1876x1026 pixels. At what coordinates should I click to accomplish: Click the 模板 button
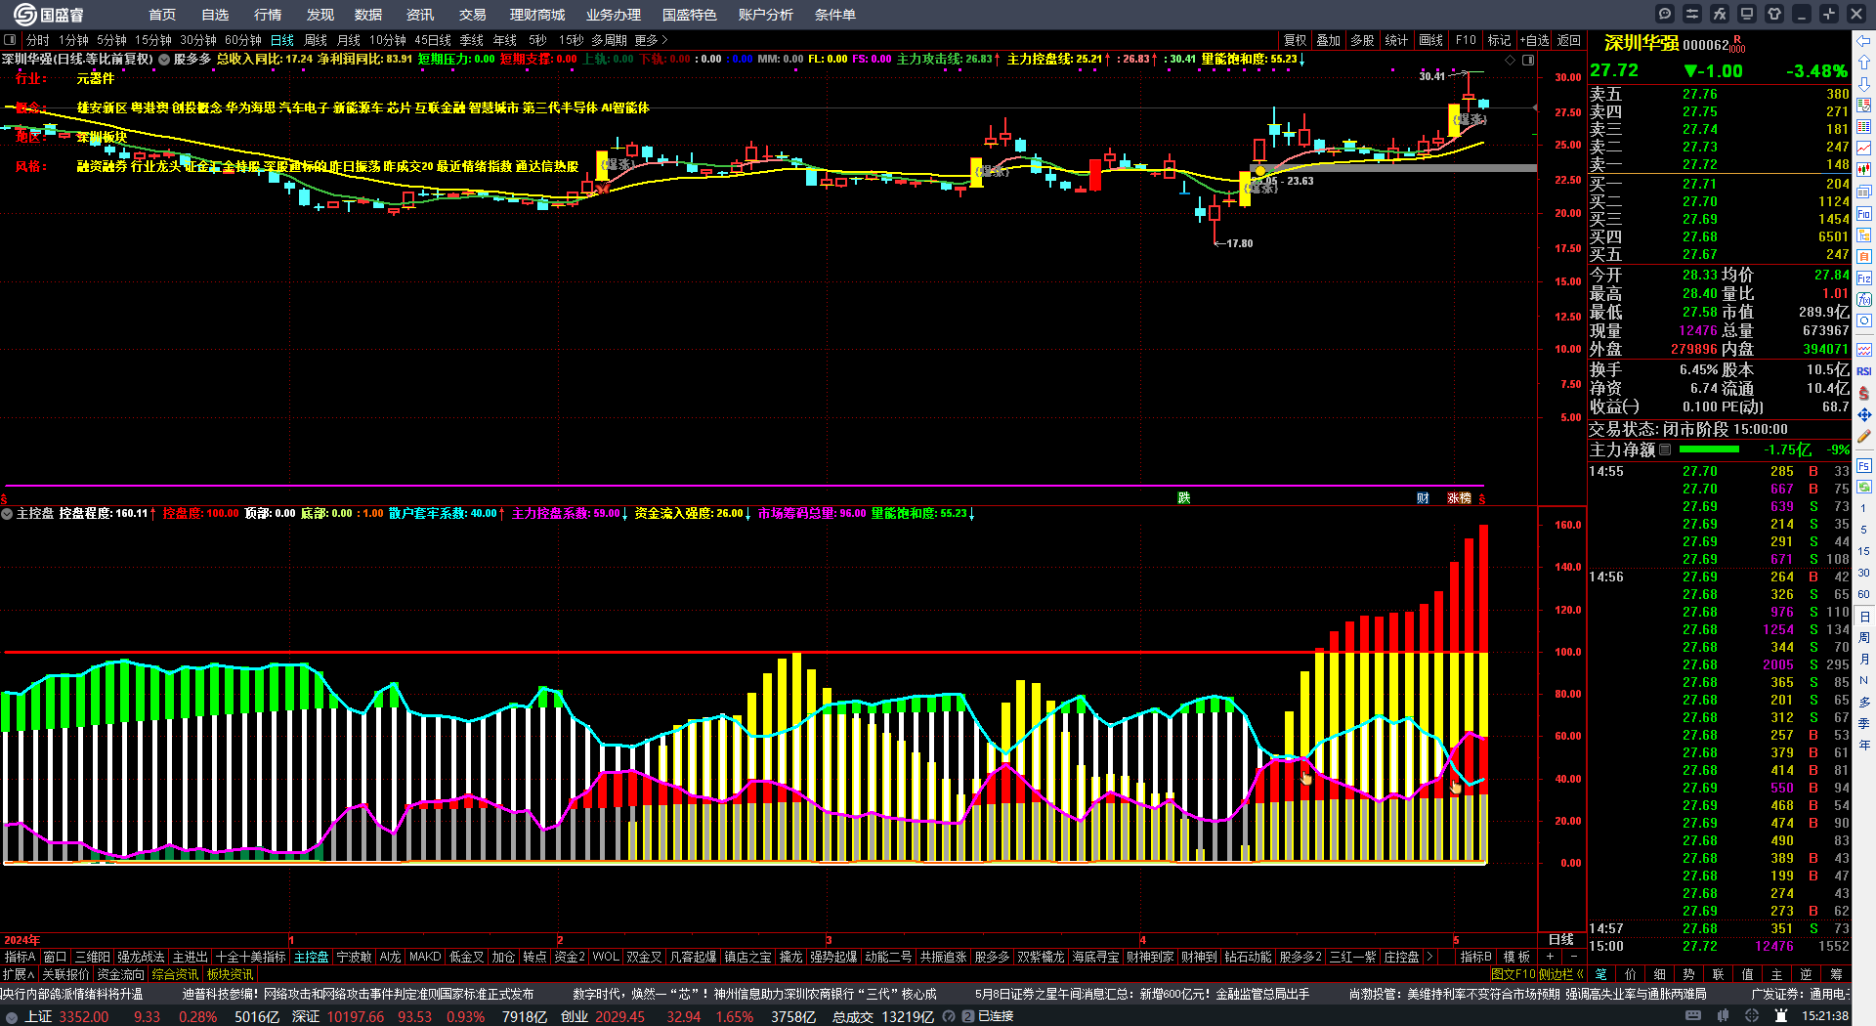coord(1516,957)
